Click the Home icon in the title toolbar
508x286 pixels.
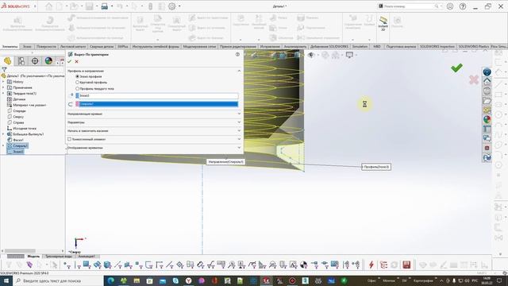tap(48, 6)
